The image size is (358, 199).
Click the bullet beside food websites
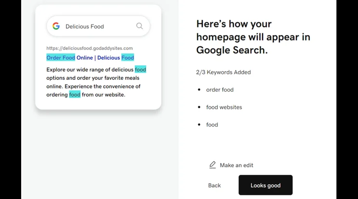coord(199,107)
